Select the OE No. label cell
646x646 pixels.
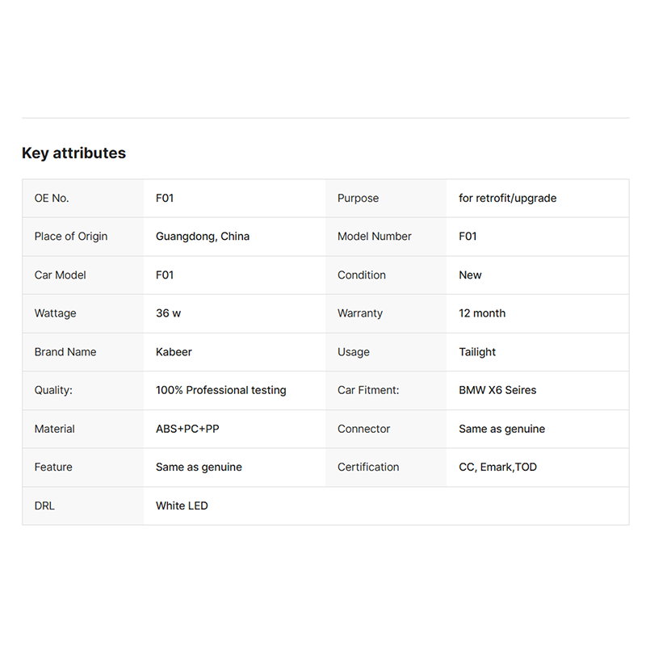coord(83,198)
